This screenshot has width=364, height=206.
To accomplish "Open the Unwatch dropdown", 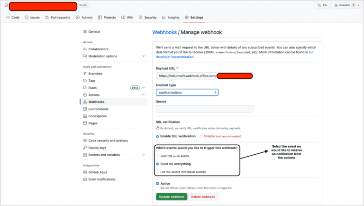I will click(346, 5).
